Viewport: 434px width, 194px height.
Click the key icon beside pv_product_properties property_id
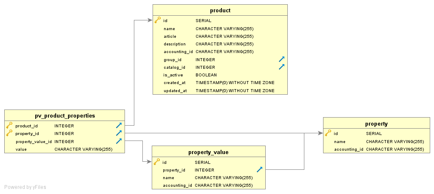(9, 133)
